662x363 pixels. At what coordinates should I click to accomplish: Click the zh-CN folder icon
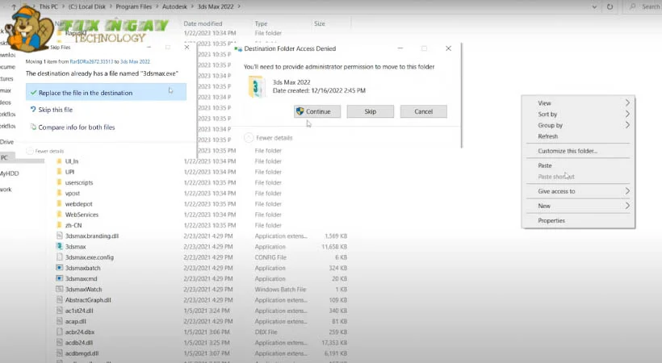(x=59, y=225)
